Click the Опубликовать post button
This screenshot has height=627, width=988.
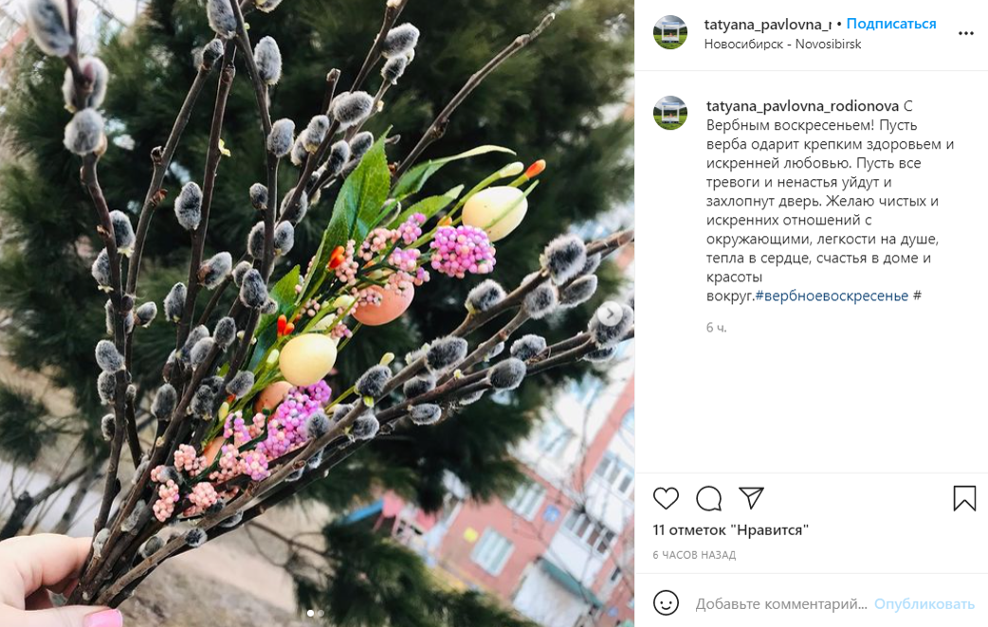coord(924,603)
